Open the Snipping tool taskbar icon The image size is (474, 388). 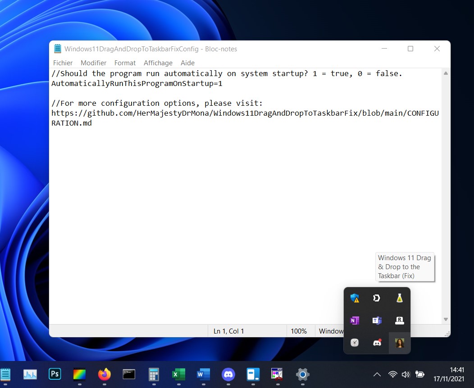(277, 374)
